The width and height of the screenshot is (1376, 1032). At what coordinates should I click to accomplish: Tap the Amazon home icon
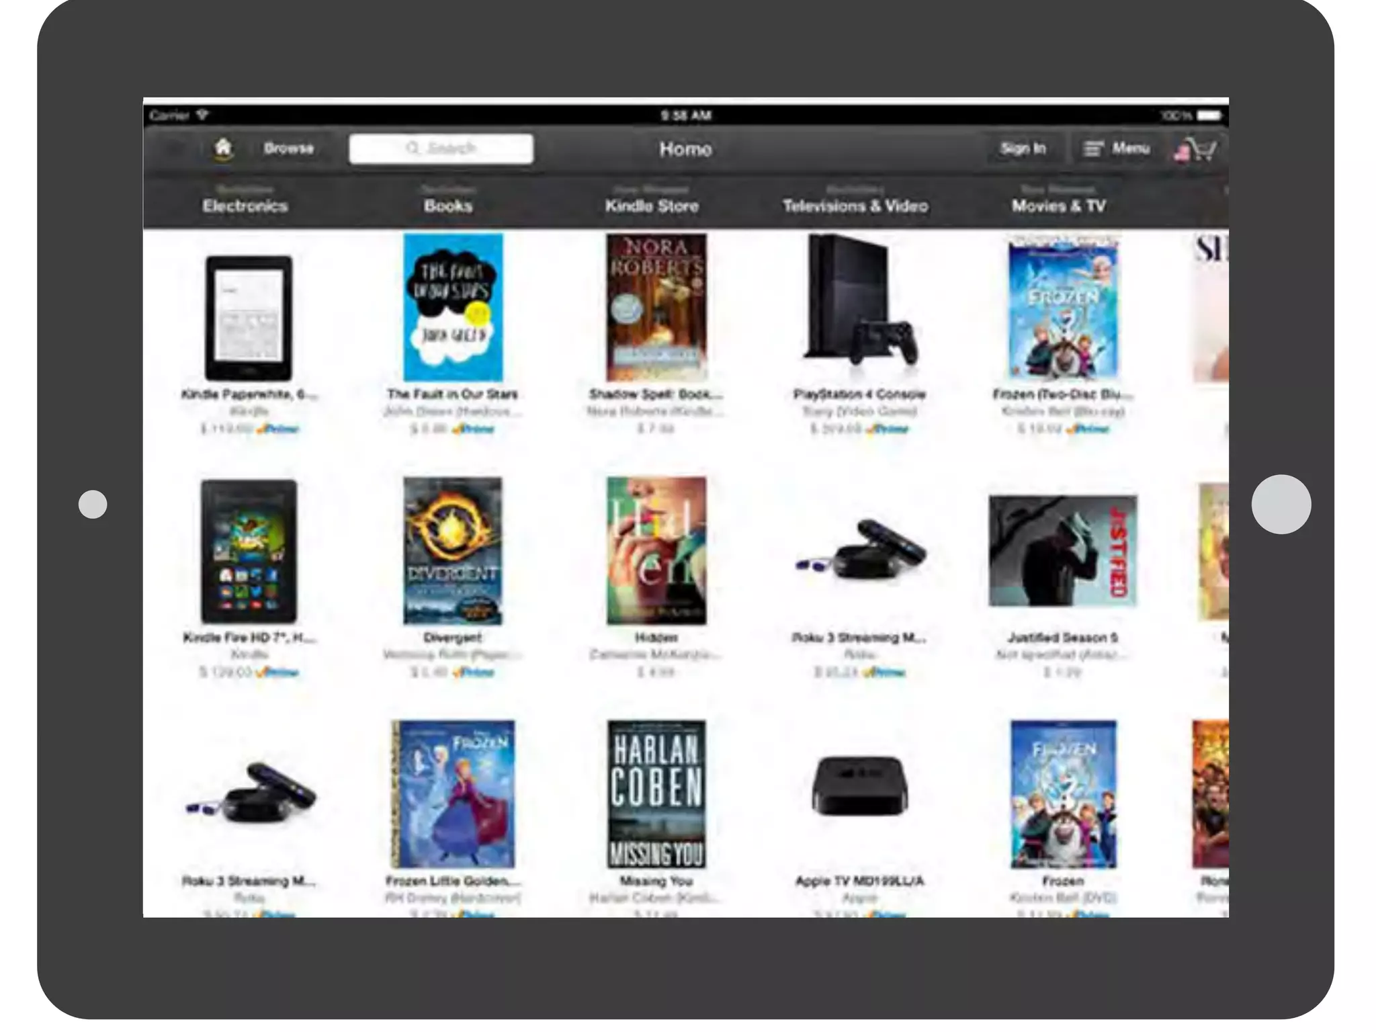pyautogui.click(x=223, y=148)
